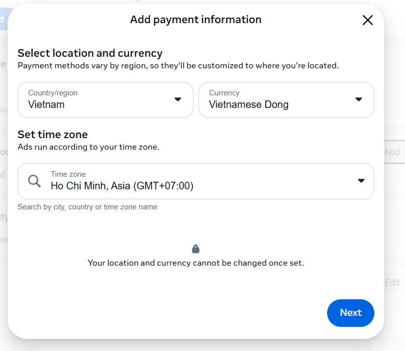Click the Search by city helper text
405x351 pixels.
click(87, 207)
